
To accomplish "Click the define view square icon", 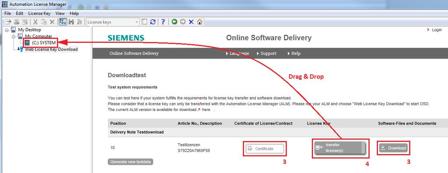I will (x=144, y=22).
